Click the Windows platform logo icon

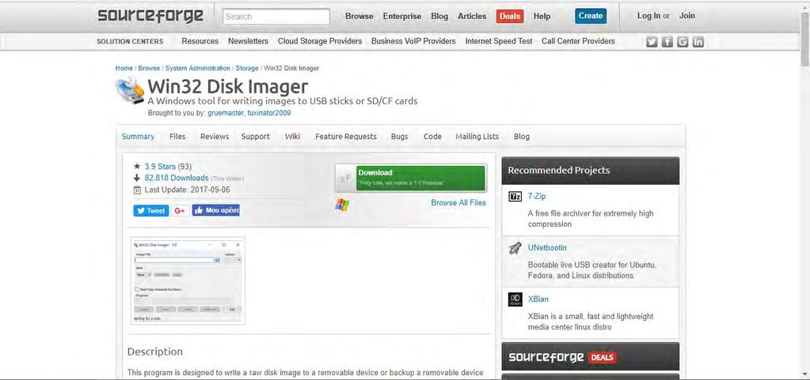(x=342, y=204)
